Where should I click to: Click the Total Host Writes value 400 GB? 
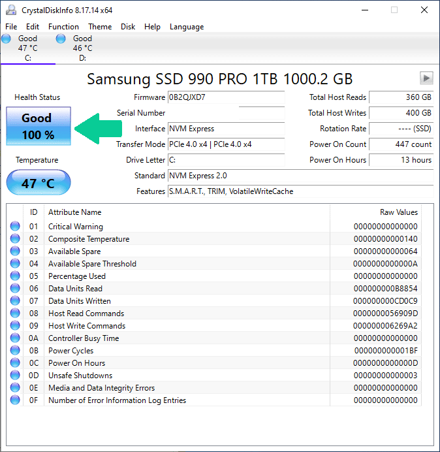point(401,113)
